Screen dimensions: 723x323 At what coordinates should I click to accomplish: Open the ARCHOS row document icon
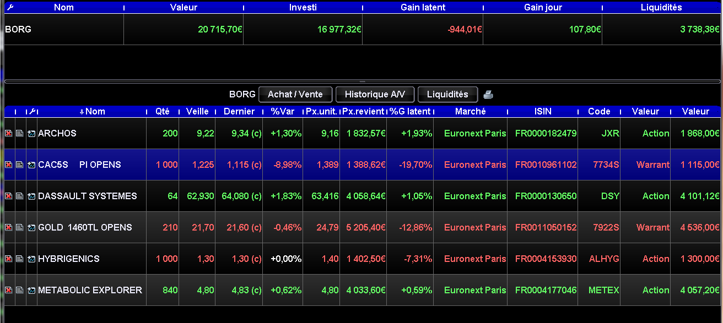pos(19,134)
